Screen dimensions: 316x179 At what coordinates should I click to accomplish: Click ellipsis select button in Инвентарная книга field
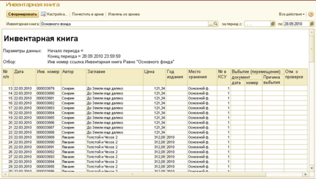211,24
